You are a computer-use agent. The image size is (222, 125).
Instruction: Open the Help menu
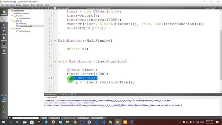(x=47, y=5)
